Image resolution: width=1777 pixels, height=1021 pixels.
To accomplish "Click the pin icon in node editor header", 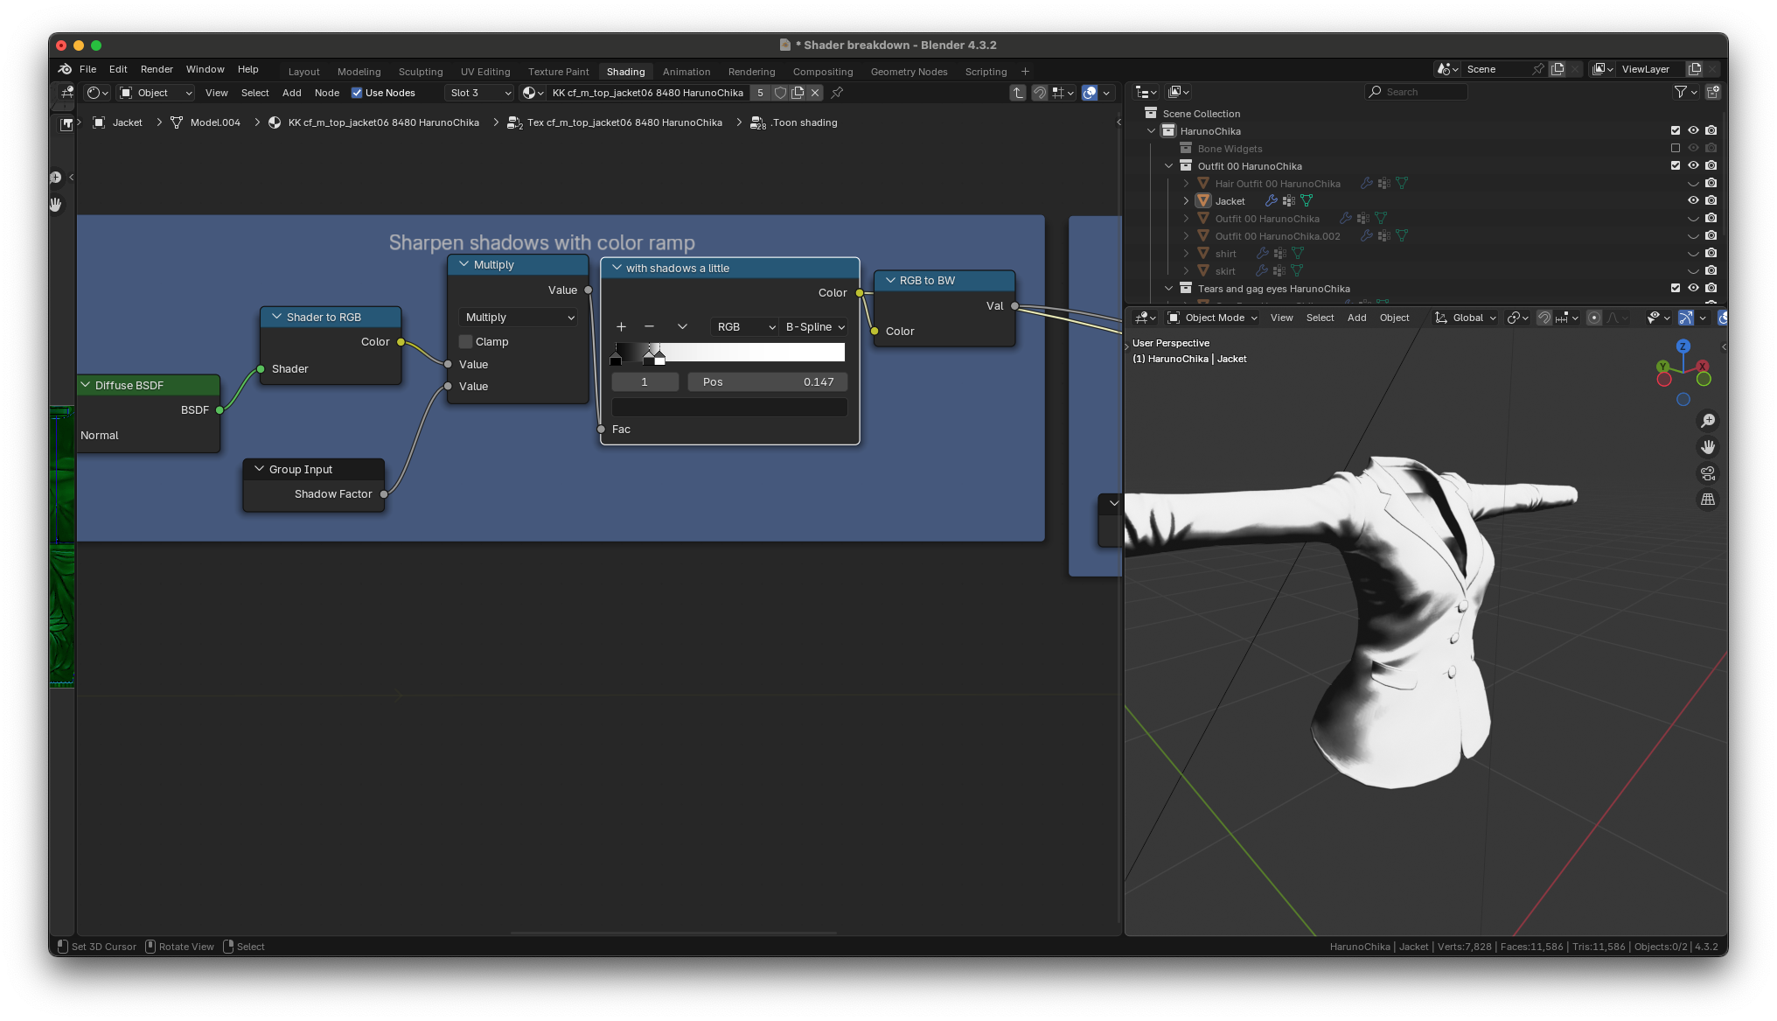I will (x=837, y=93).
